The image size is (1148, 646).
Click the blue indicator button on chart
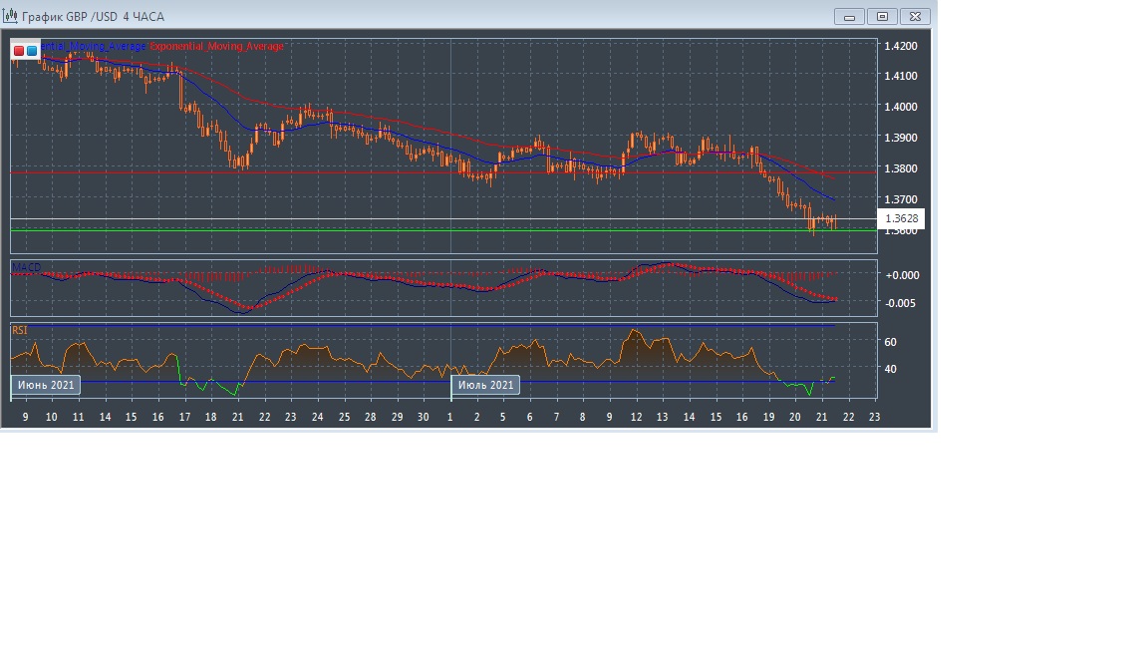click(x=32, y=50)
